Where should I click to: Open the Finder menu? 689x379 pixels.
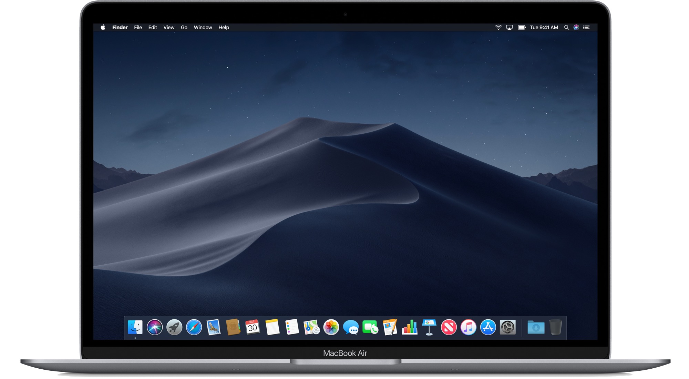pyautogui.click(x=120, y=27)
